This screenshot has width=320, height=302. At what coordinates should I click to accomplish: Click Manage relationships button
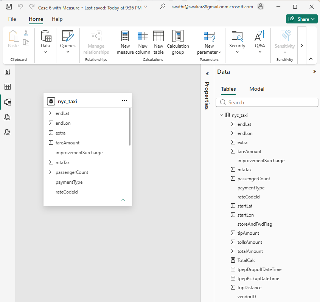(x=96, y=42)
